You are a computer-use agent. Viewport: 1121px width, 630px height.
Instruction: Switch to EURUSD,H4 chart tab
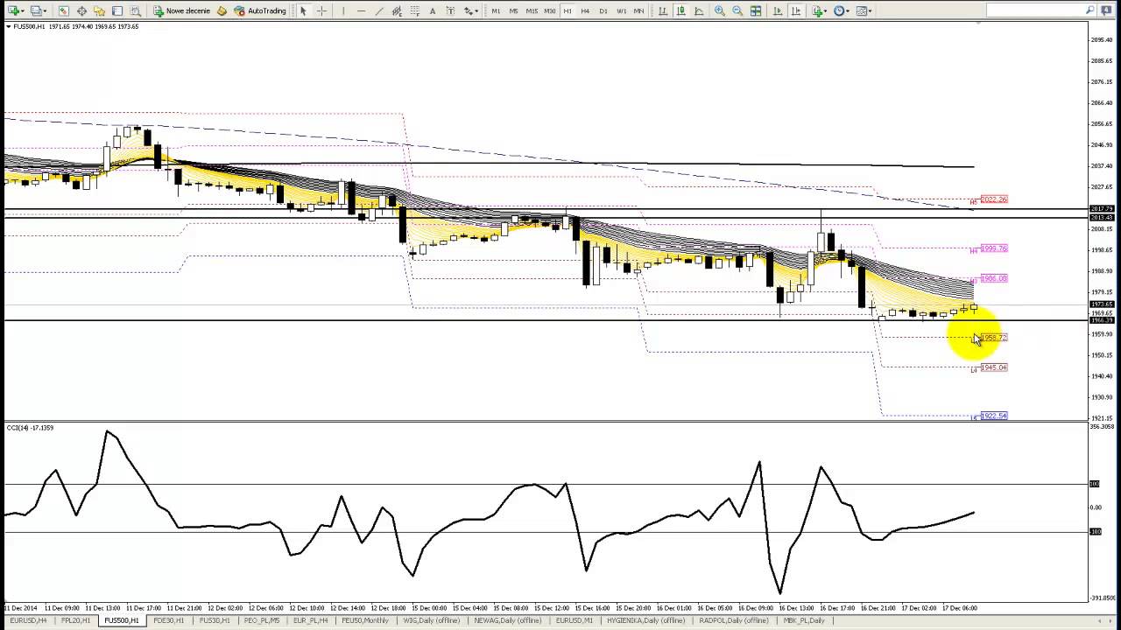point(28,620)
